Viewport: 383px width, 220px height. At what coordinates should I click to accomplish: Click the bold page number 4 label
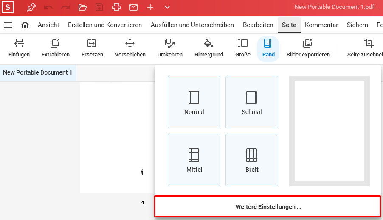(142, 202)
